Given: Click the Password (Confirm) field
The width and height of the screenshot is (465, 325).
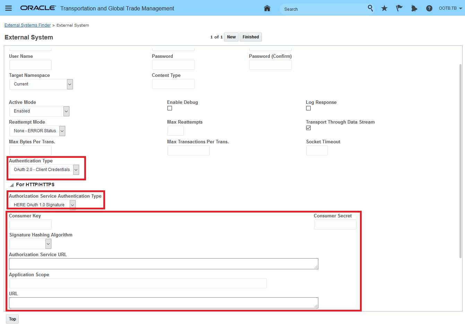Looking at the screenshot, I should coord(270,65).
